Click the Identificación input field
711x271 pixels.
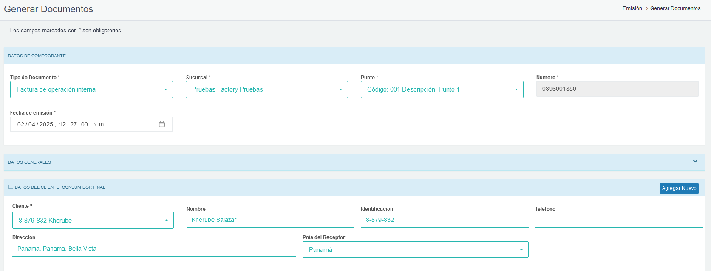click(444, 220)
